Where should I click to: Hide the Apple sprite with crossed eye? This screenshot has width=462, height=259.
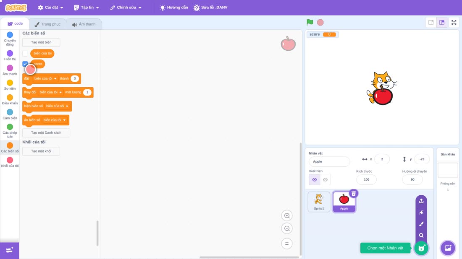[325, 180]
